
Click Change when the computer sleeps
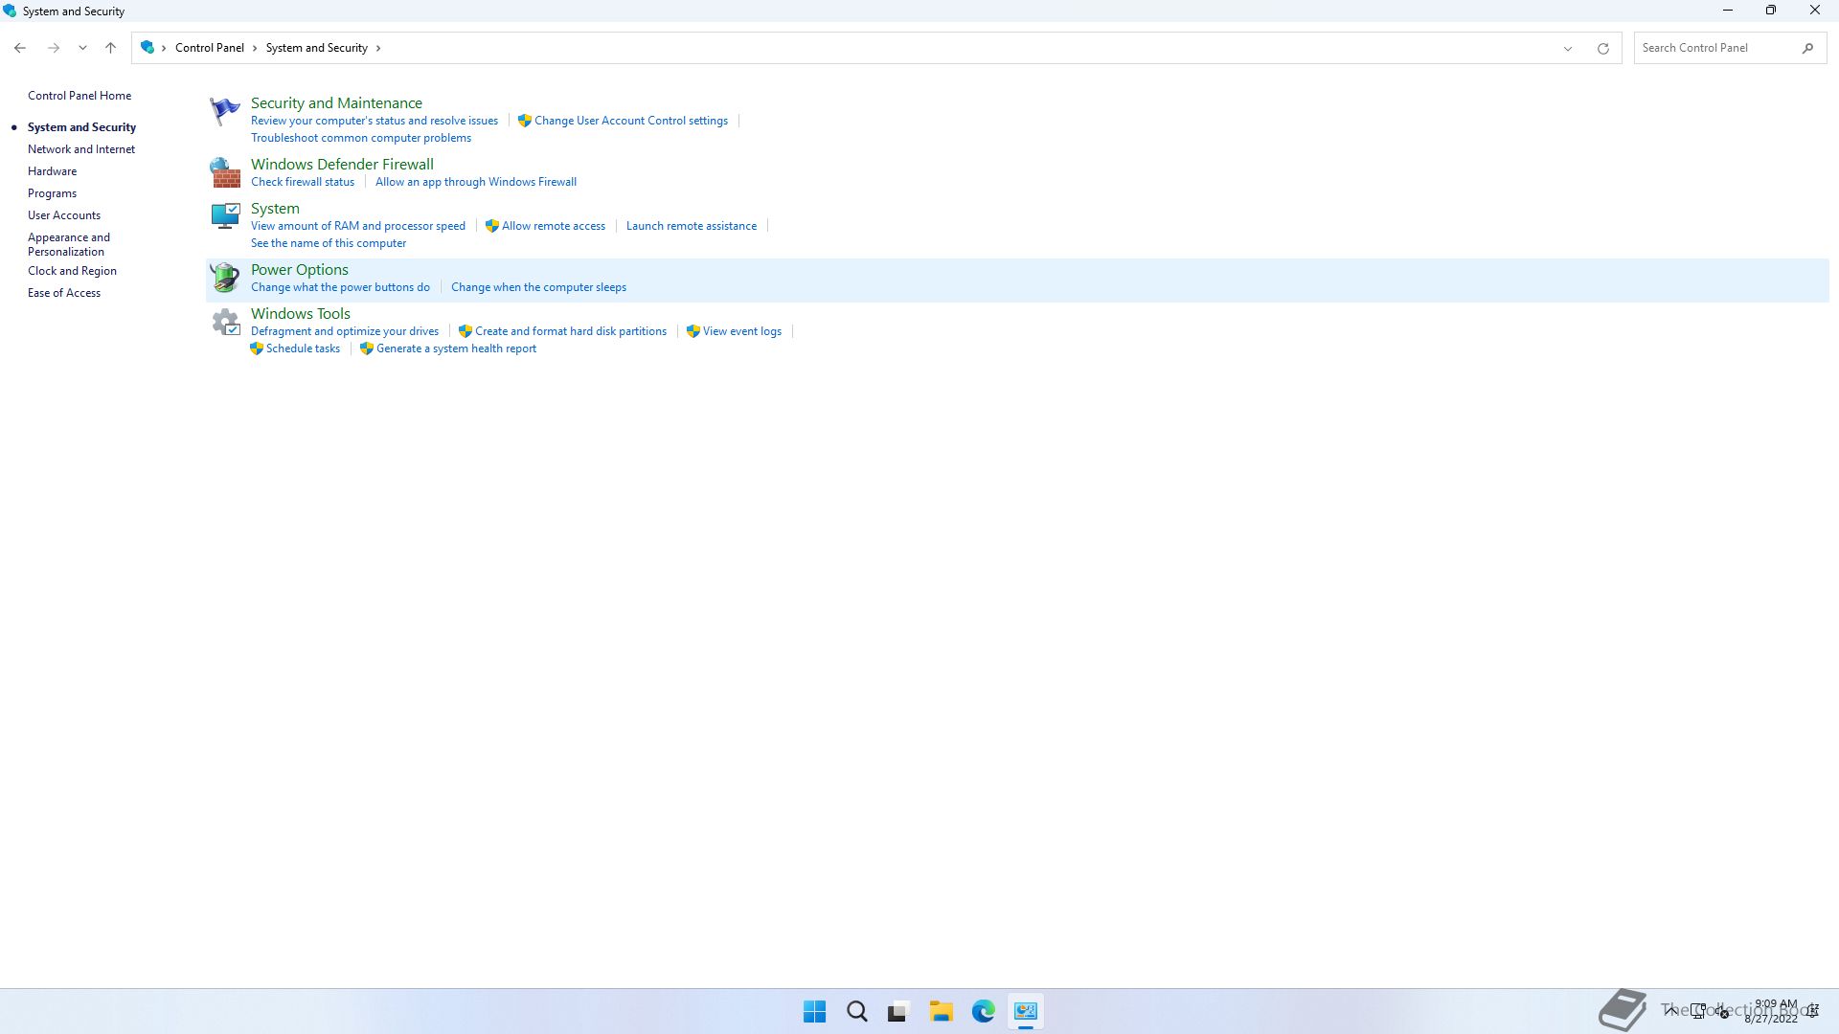(x=538, y=287)
